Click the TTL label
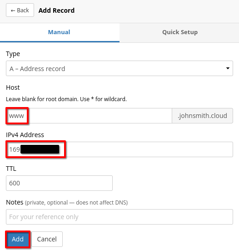Viewport: 239px width, 251px height. point(11,169)
